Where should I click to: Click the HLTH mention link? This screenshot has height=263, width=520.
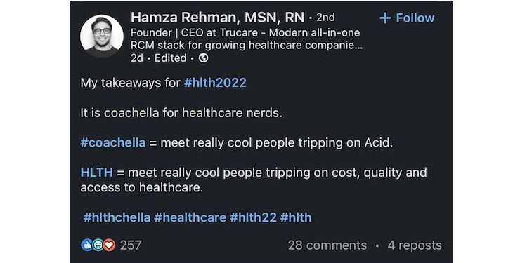point(96,173)
